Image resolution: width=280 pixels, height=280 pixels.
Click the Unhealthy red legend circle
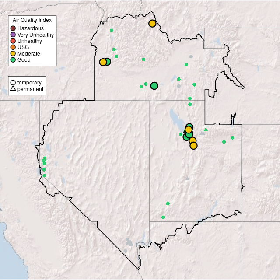tap(13, 41)
